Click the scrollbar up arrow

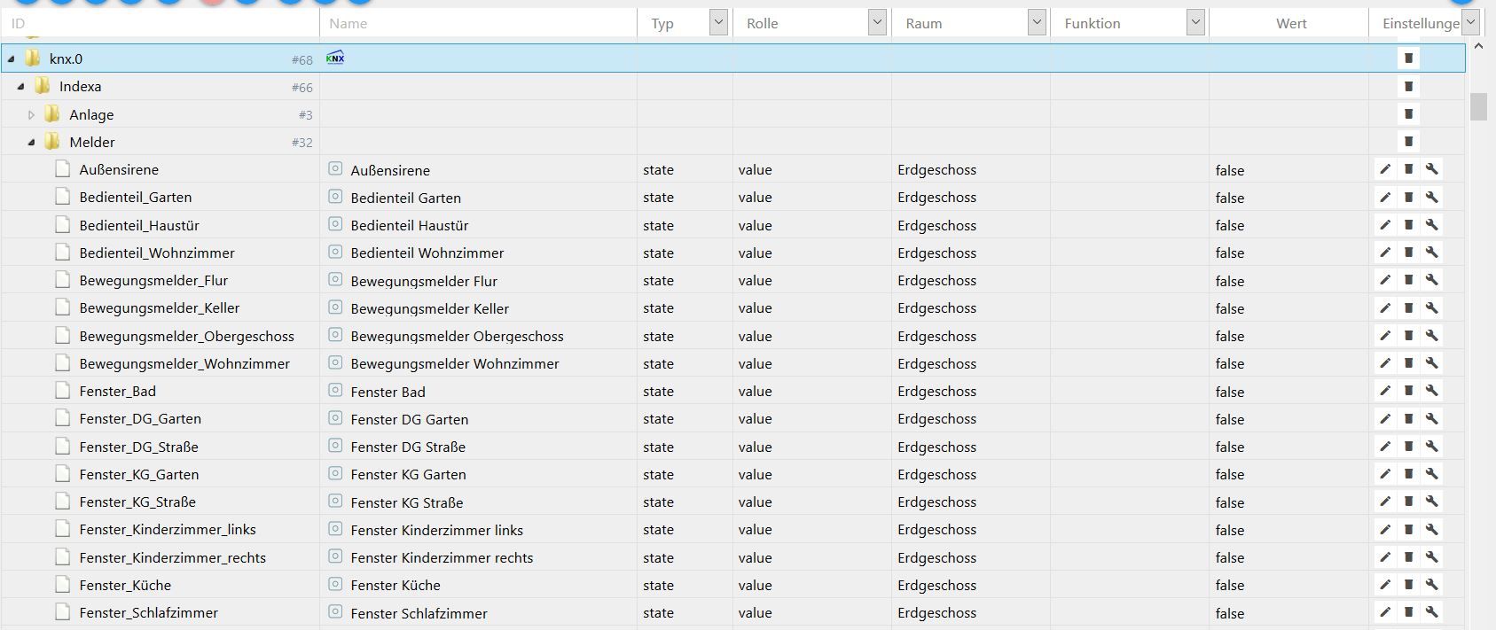click(1478, 46)
